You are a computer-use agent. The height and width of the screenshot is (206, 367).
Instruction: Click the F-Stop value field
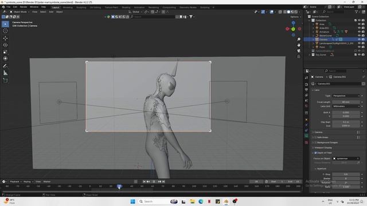346,174
